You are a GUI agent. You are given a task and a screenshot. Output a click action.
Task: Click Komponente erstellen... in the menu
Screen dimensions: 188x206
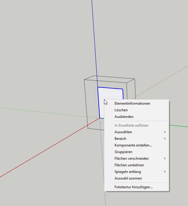coord(133,145)
